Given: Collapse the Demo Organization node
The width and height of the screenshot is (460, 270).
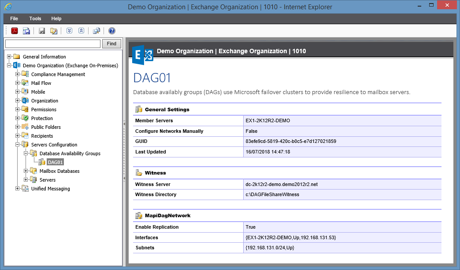Looking at the screenshot, I should (x=9, y=66).
